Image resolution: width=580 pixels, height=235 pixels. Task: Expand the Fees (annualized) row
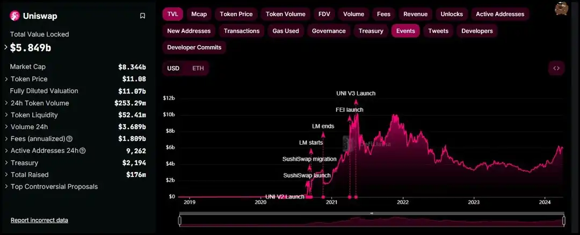click(6, 139)
